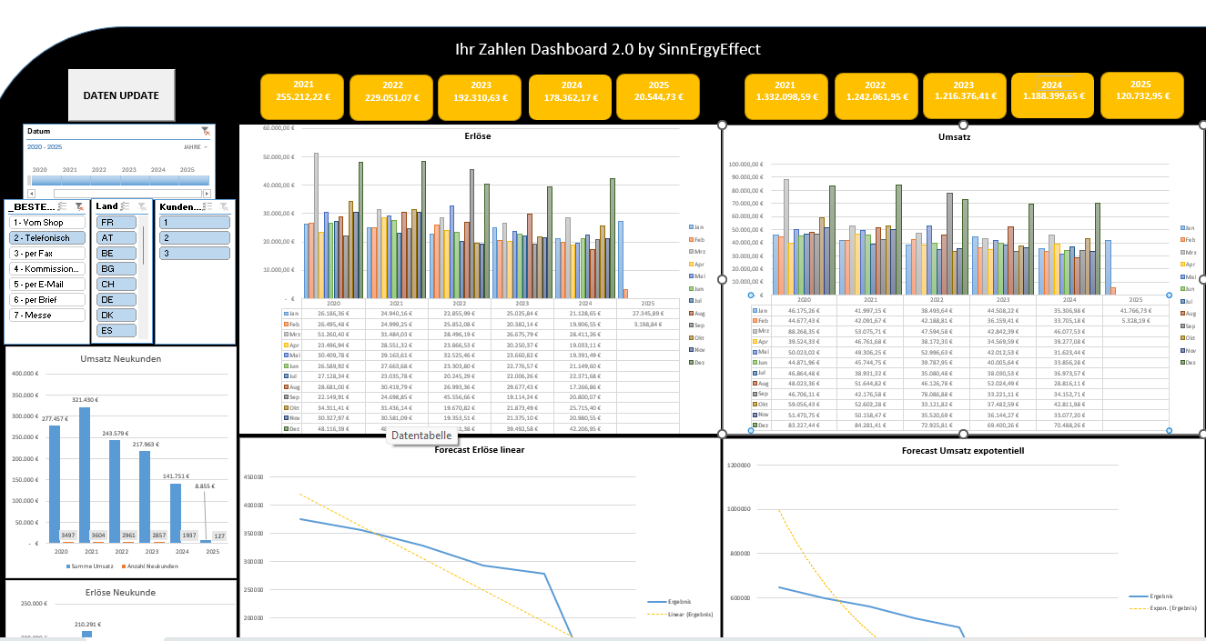1206x641 pixels.
Task: Click the timeline scroll left arrow
Action: [x=31, y=194]
